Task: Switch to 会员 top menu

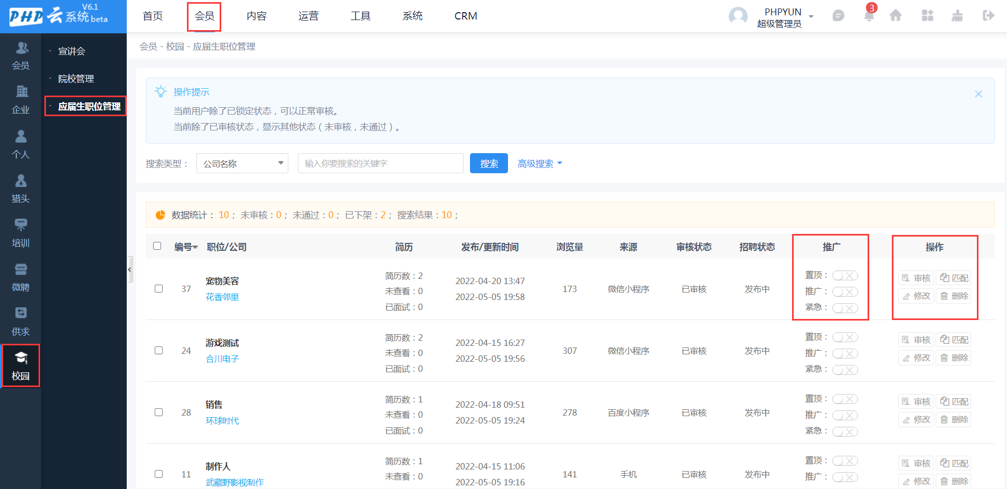Action: pos(204,16)
